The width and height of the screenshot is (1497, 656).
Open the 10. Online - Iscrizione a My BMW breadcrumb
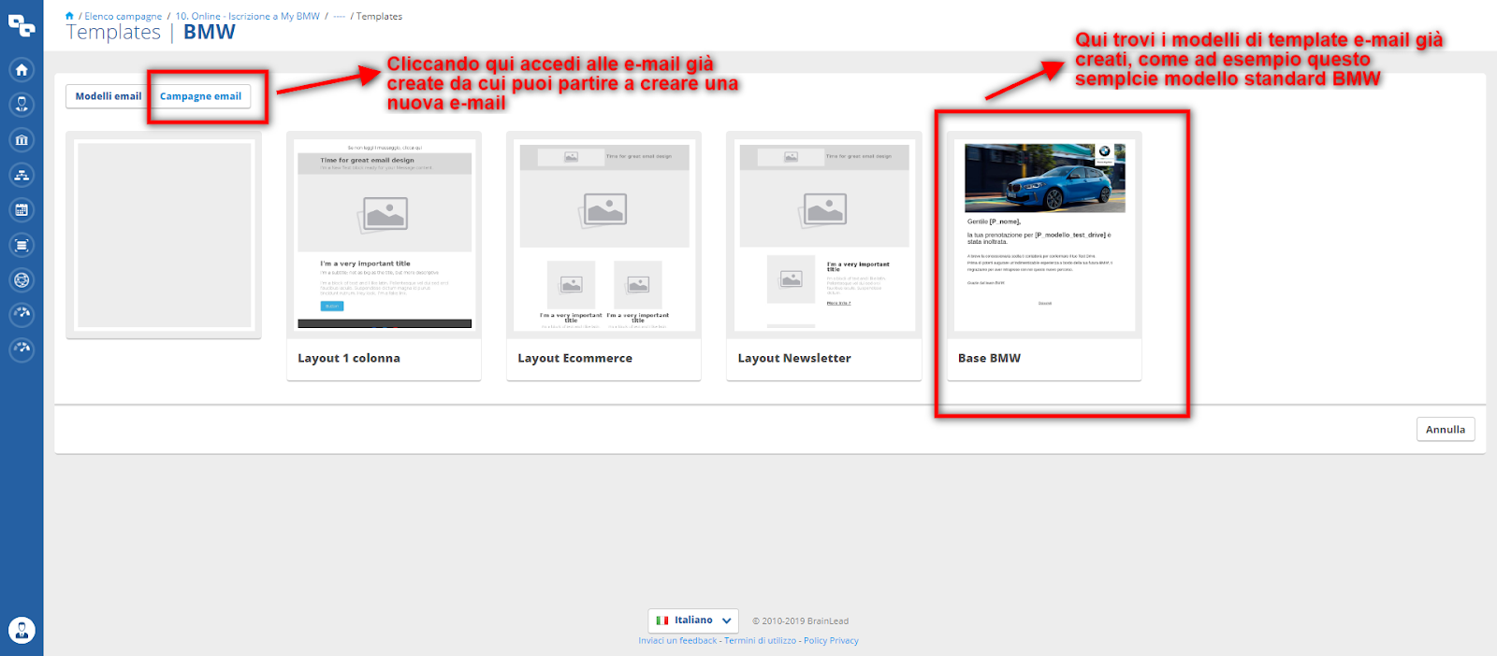(248, 17)
